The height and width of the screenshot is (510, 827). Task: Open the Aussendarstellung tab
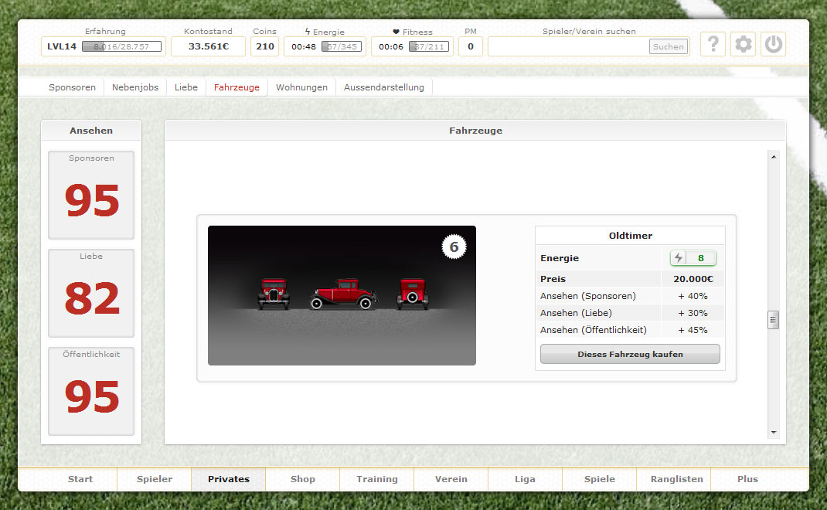tap(384, 87)
